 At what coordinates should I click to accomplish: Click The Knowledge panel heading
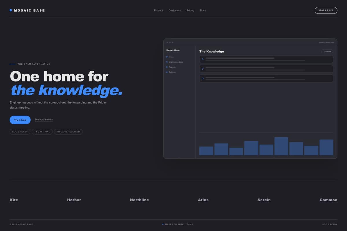click(x=212, y=51)
